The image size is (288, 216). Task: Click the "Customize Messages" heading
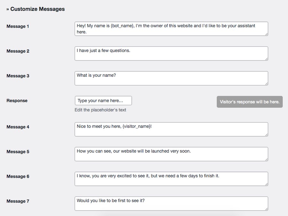pos(37,9)
